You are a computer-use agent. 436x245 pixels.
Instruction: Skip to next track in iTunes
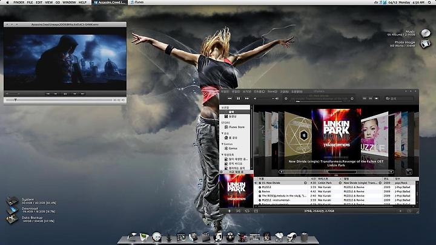246,99
